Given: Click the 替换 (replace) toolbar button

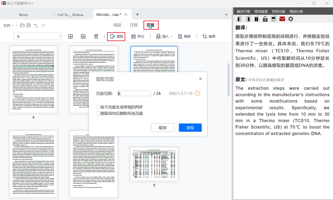Looking at the screenshot, I should click(184, 37).
